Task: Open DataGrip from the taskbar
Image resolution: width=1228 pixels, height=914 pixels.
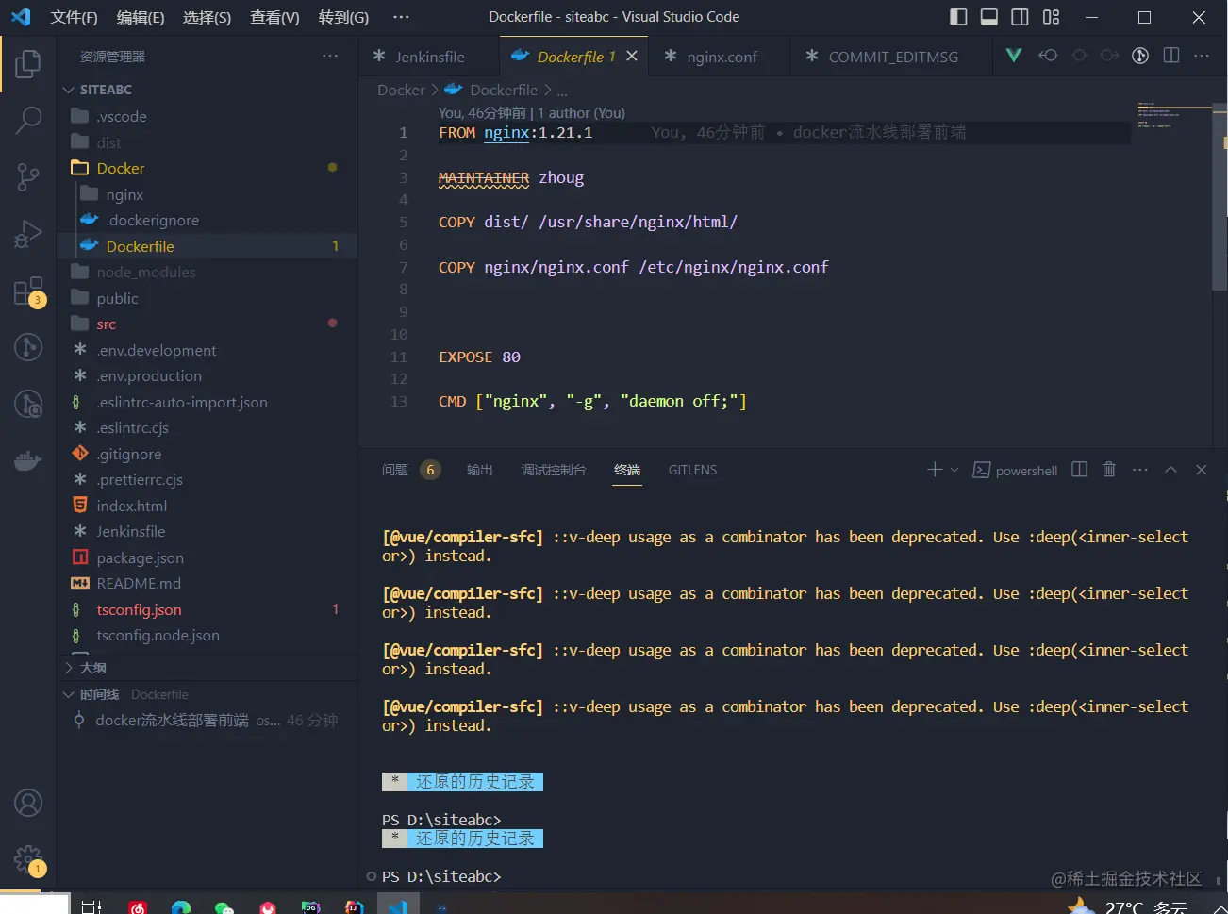Action: pyautogui.click(x=311, y=907)
